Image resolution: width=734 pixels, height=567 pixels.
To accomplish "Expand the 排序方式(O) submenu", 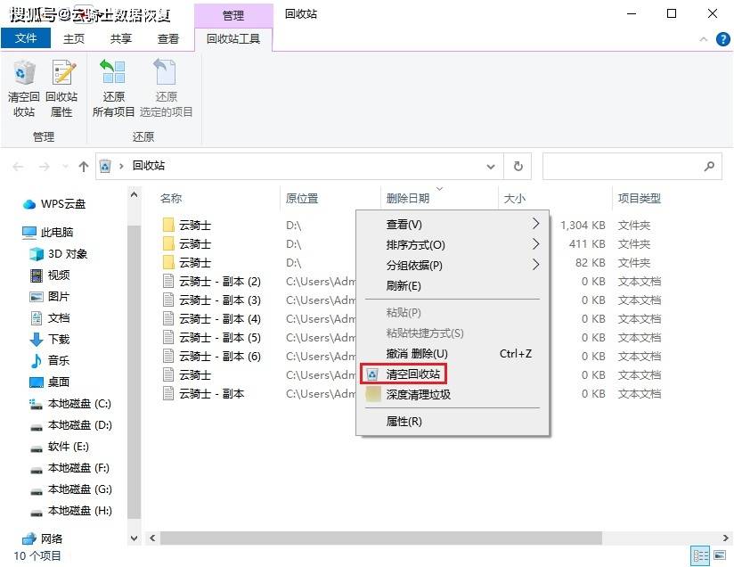I will pos(535,244).
